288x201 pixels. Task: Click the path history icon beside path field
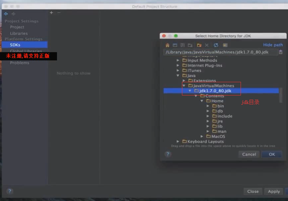coord(281,52)
